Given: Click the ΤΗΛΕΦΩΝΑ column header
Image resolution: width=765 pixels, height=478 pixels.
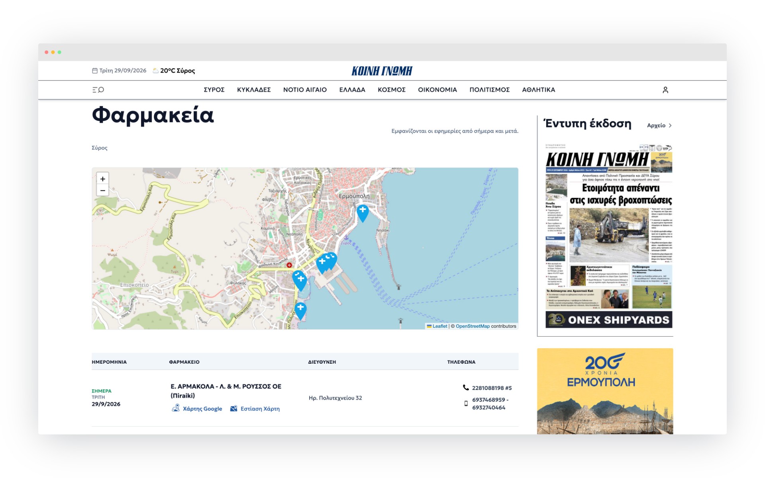Looking at the screenshot, I should (x=461, y=362).
